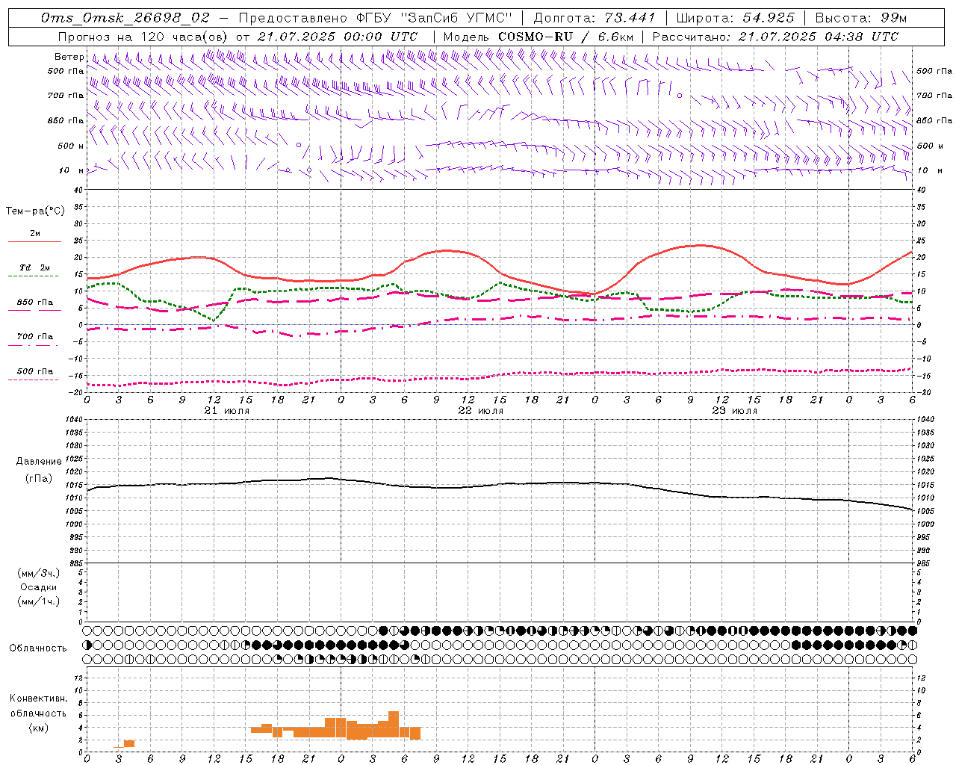Click the (мм/1ч.) precipitation unit label
The image size is (956, 765).
[39, 601]
